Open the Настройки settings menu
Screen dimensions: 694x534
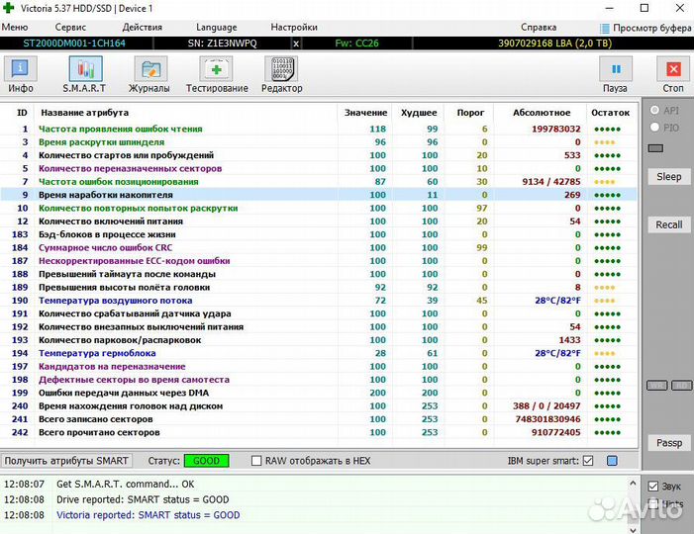pyautogui.click(x=294, y=28)
